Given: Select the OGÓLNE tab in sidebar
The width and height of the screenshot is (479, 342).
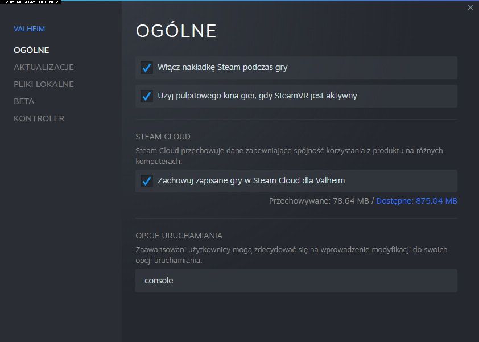Looking at the screenshot, I should pos(31,50).
